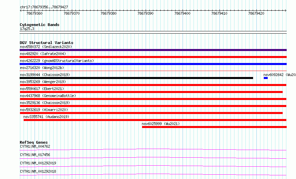296x179 pixels.
Task: Open the nsv482920 (Iafrate2004) label
Action: pos(43,54)
